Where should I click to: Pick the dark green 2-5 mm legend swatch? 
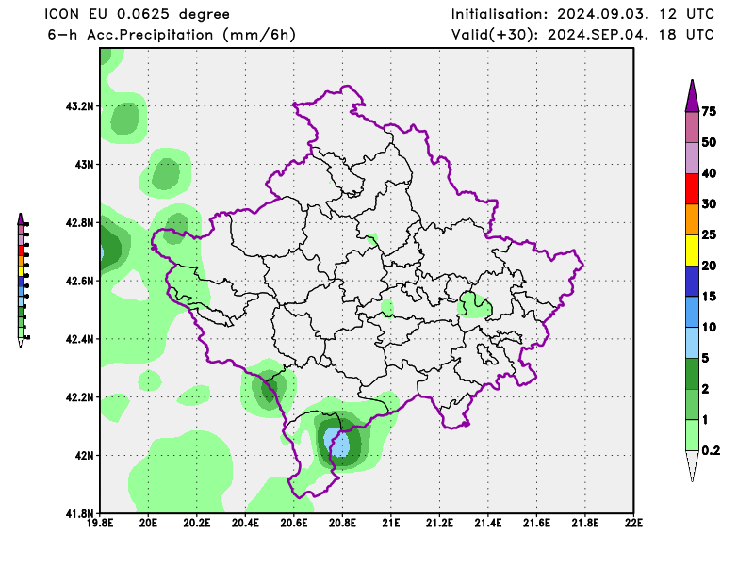(x=692, y=374)
